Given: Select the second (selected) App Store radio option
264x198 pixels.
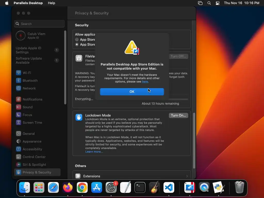Looking at the screenshot, I should click(x=77, y=44).
